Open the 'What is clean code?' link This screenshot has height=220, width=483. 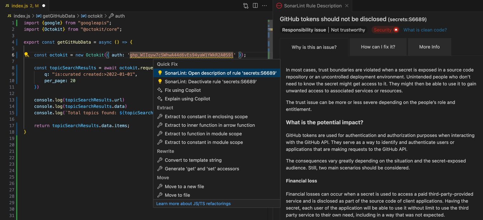(x=425, y=30)
